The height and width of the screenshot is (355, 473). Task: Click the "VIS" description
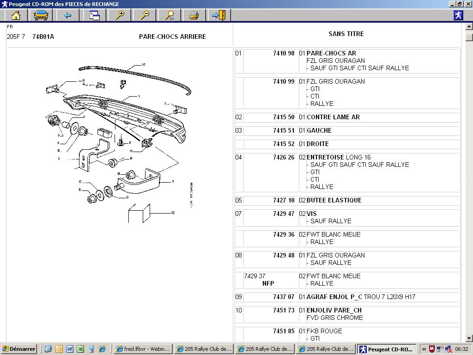coord(312,214)
